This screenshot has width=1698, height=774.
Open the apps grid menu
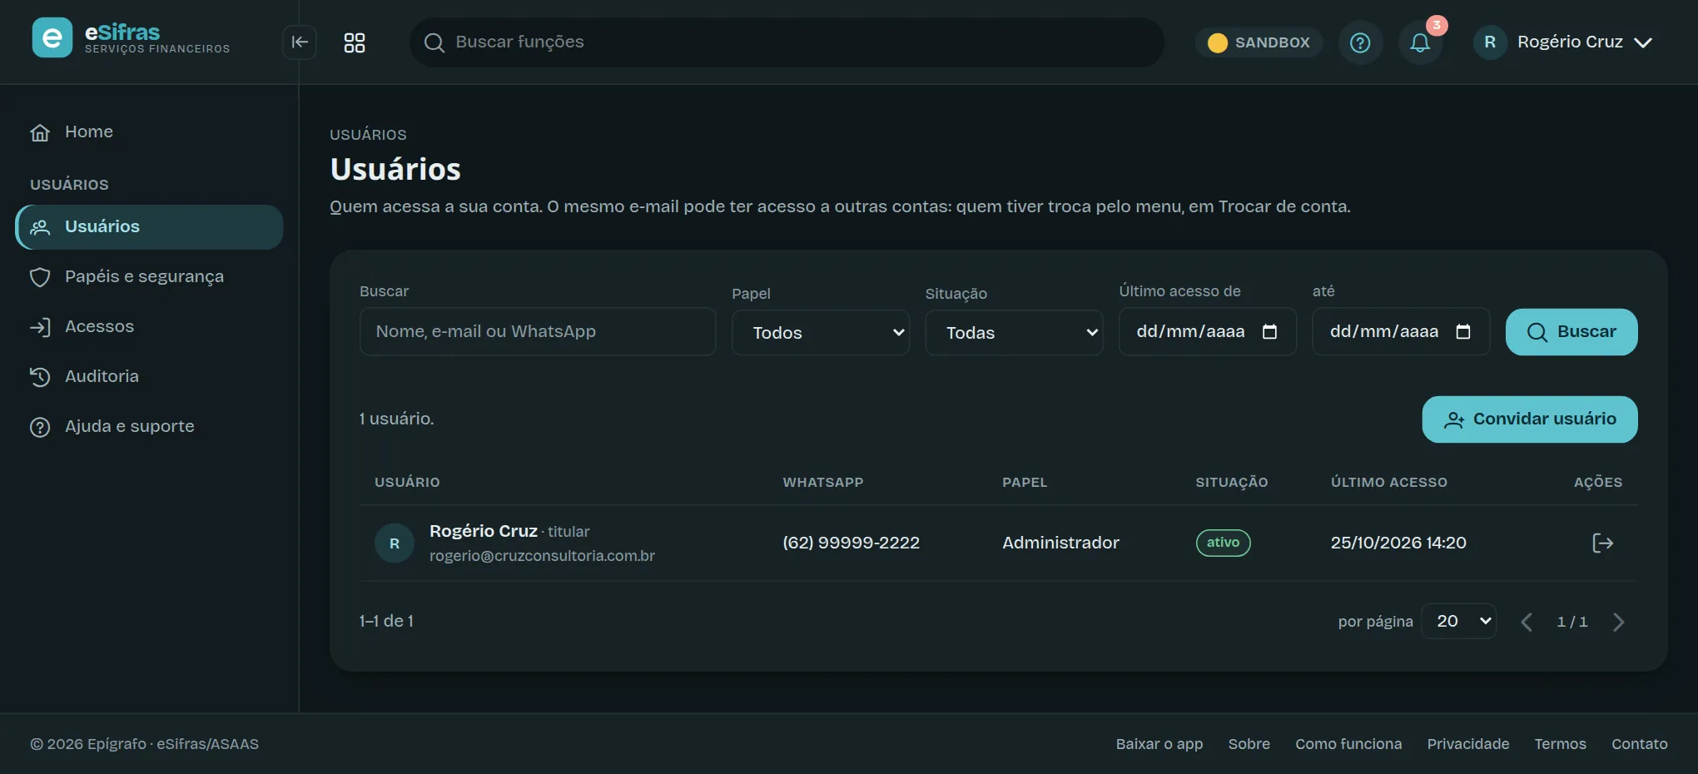coord(355,42)
